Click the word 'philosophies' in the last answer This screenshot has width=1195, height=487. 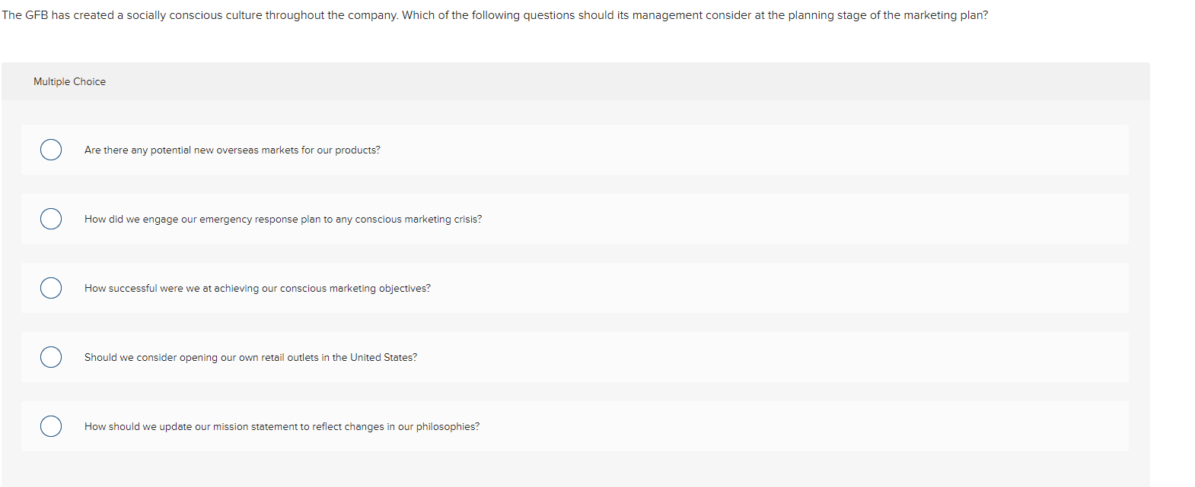tap(446, 427)
